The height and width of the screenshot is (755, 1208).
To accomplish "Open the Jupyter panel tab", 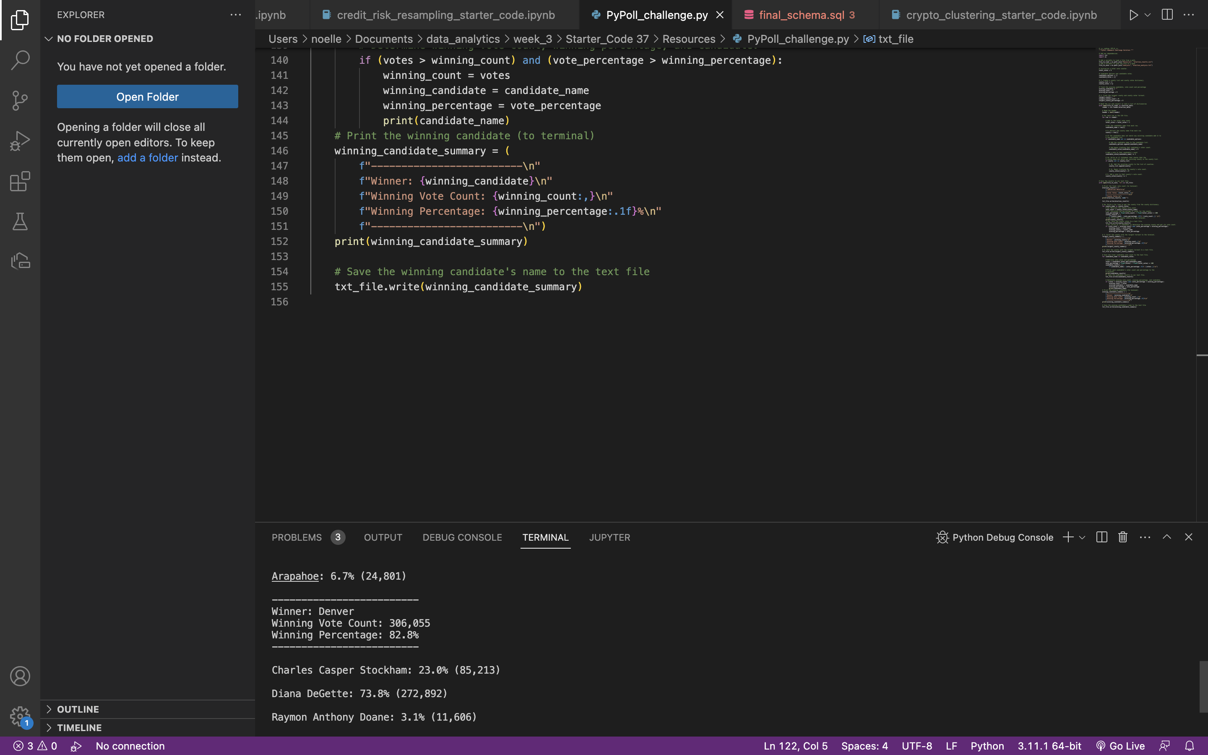I will pos(609,537).
